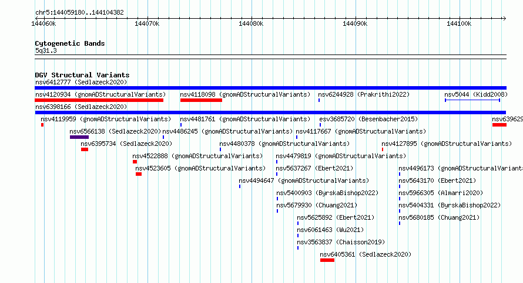This screenshot has height=283, width=523.
Task: Click the blue bar of nsv6412777
Action: tap(270, 88)
